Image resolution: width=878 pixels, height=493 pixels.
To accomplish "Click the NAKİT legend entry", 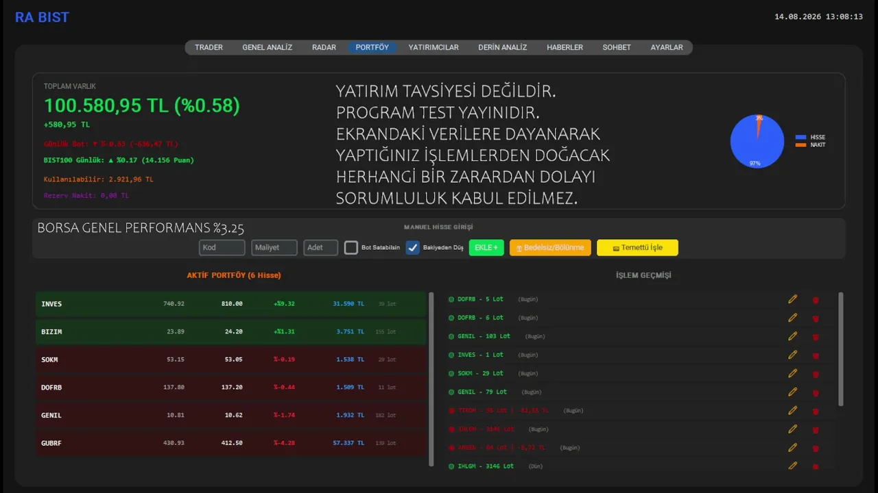I will [810, 144].
